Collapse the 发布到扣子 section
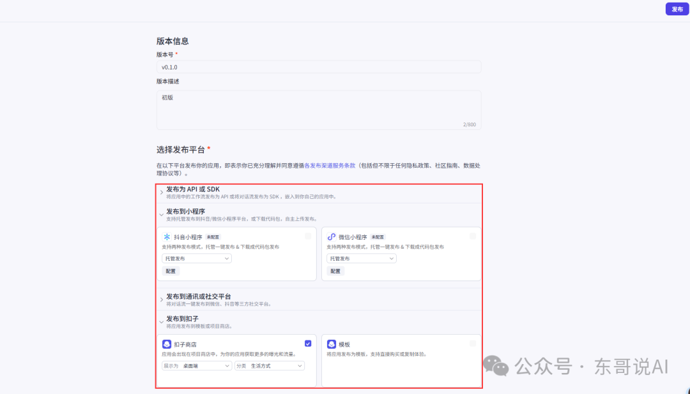The width and height of the screenshot is (690, 394). [x=162, y=322]
